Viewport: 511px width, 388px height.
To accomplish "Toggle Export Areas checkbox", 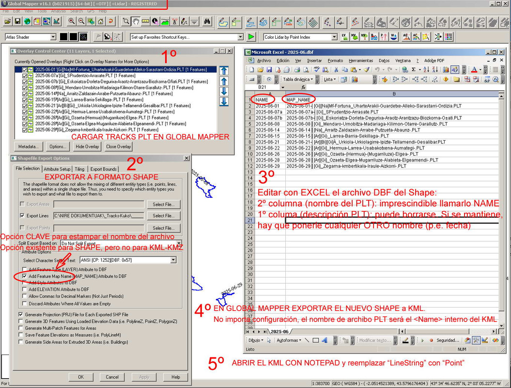I will click(22, 204).
